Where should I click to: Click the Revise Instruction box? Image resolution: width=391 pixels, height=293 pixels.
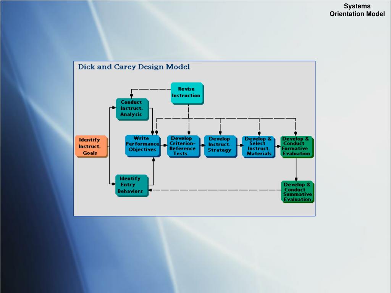[x=187, y=93]
